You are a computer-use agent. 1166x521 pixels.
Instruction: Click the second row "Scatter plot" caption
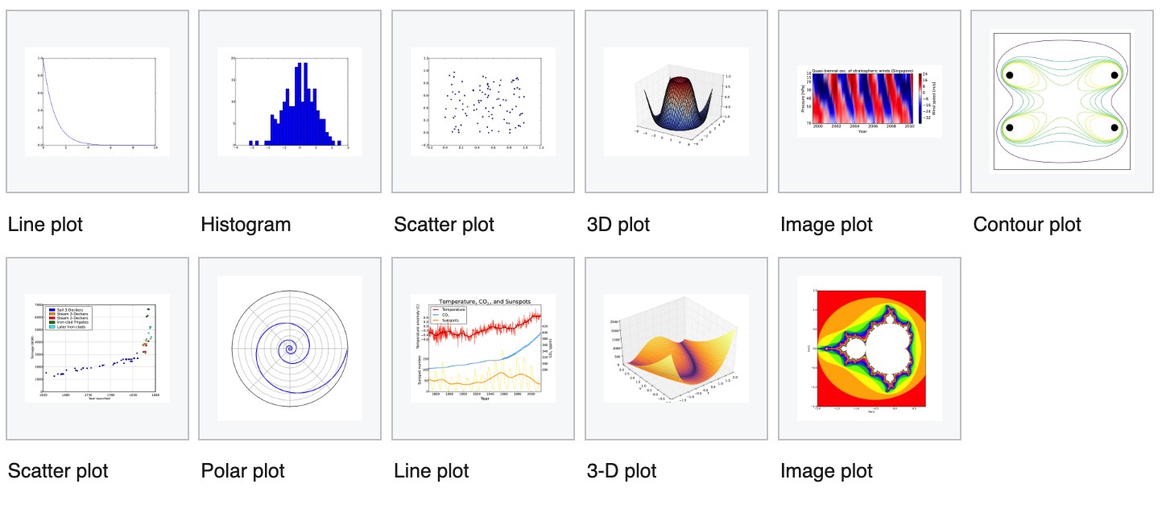click(x=58, y=471)
